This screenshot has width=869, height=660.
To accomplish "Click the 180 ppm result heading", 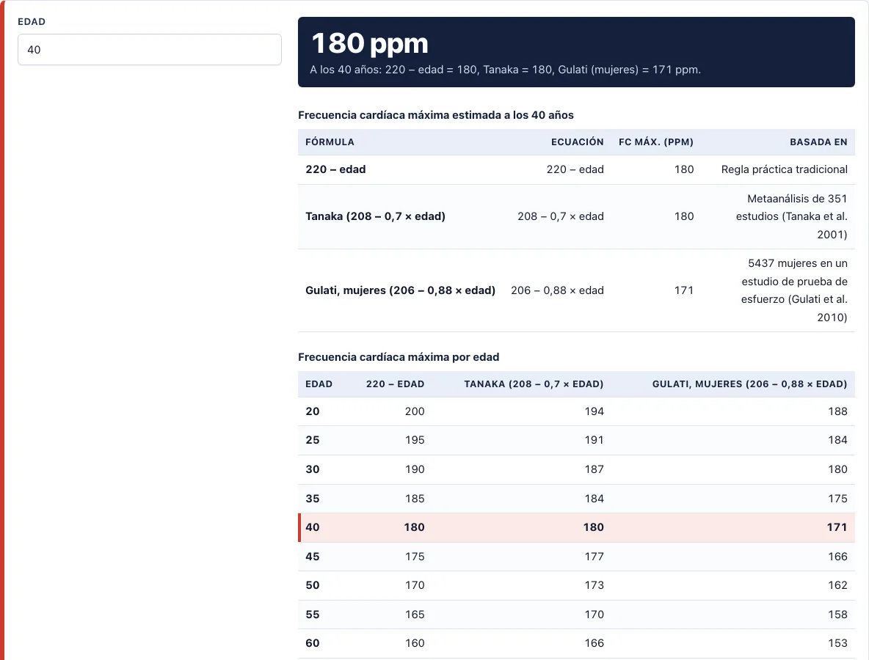I will (x=370, y=43).
